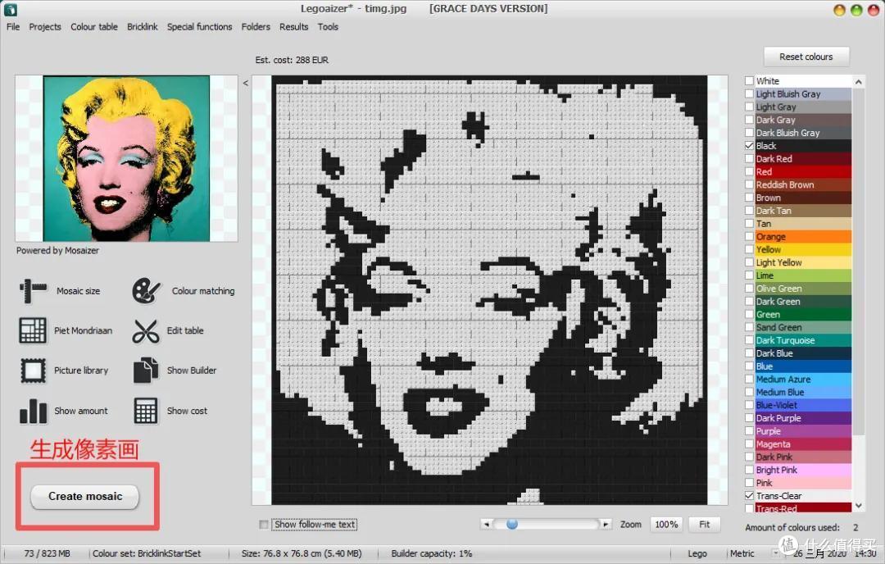The width and height of the screenshot is (885, 564).
Task: Open the Bricklink menu
Action: coord(143,26)
